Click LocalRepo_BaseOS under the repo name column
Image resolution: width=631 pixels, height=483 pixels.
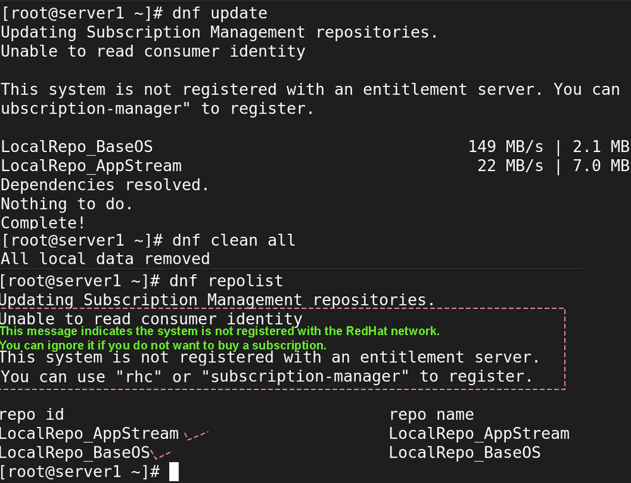pyautogui.click(x=464, y=453)
